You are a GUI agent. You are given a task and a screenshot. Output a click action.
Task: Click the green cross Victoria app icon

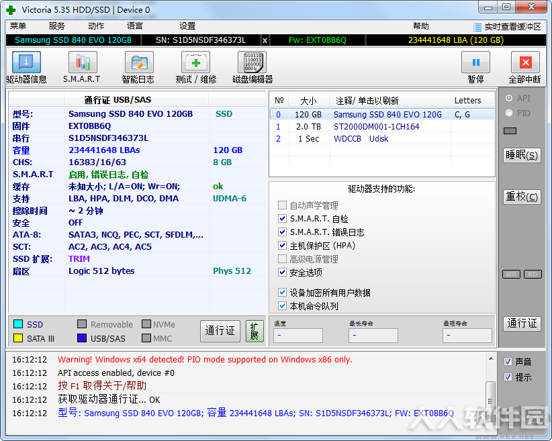tap(11, 10)
